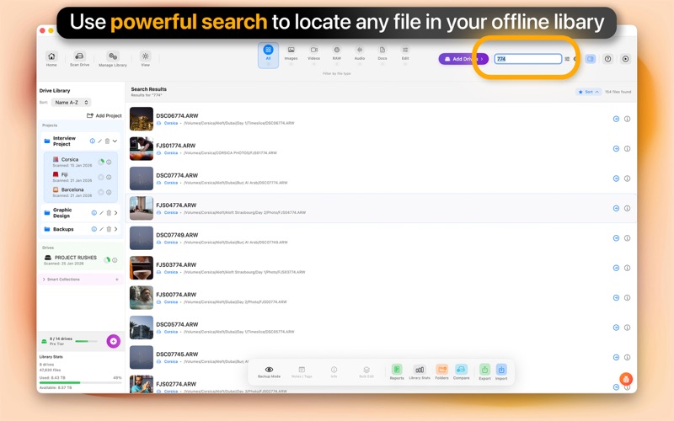Open the Home toolbar button

(x=51, y=58)
